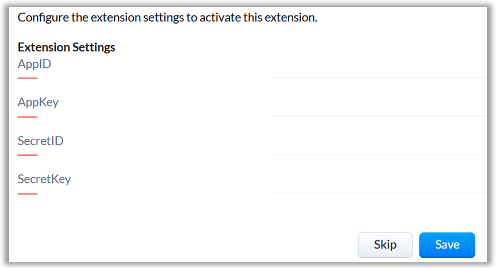Click the red underline beneath SecretID

click(x=28, y=155)
